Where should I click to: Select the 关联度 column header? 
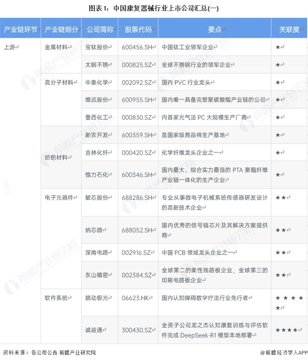[289, 30]
